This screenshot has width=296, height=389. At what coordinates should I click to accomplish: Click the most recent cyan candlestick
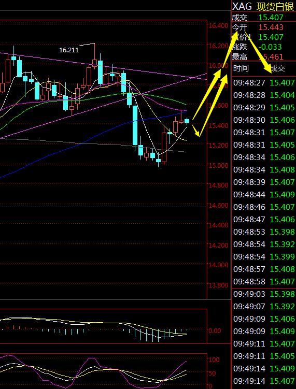tap(187, 121)
